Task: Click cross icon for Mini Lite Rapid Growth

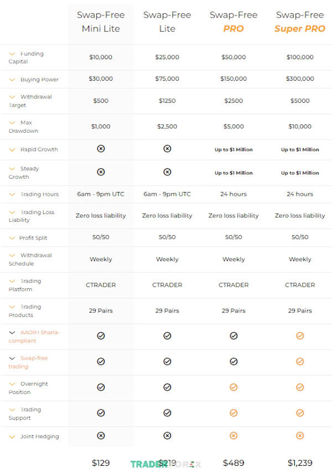Action: click(x=101, y=148)
